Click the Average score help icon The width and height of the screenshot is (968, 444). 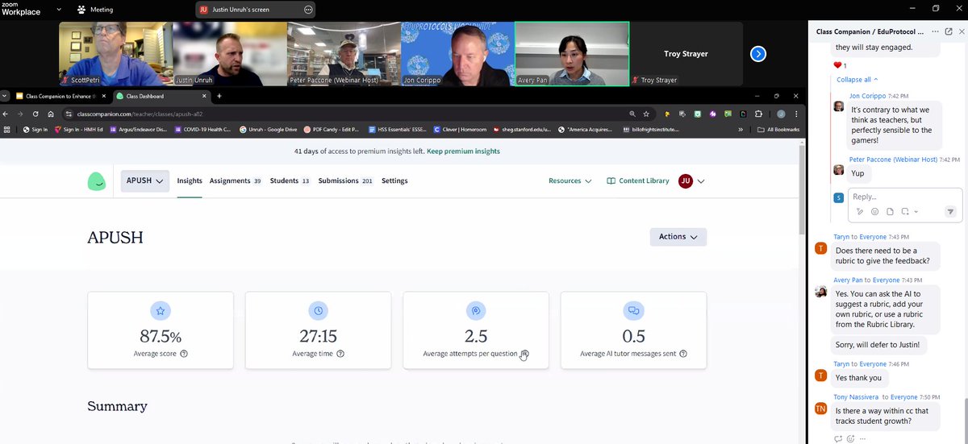tap(184, 354)
